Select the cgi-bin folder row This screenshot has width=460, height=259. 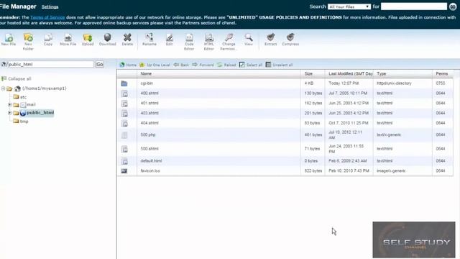click(x=285, y=83)
